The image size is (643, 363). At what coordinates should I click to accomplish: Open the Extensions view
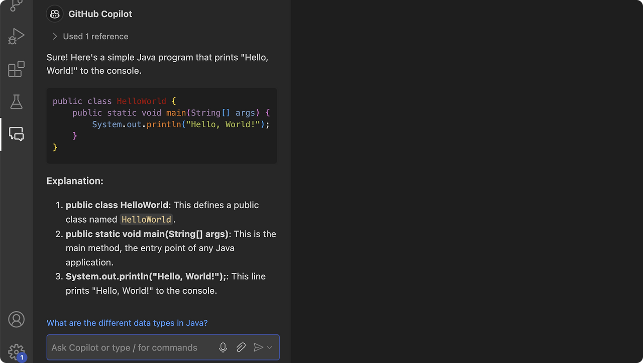point(16,69)
